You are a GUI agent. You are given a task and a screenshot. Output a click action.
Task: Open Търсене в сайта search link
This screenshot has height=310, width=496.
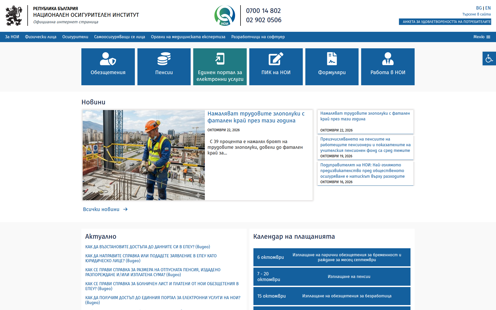pyautogui.click(x=476, y=14)
